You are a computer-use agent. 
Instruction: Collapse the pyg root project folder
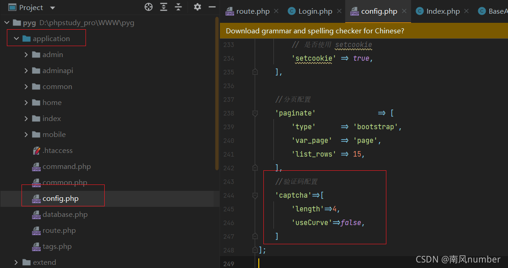[6, 23]
